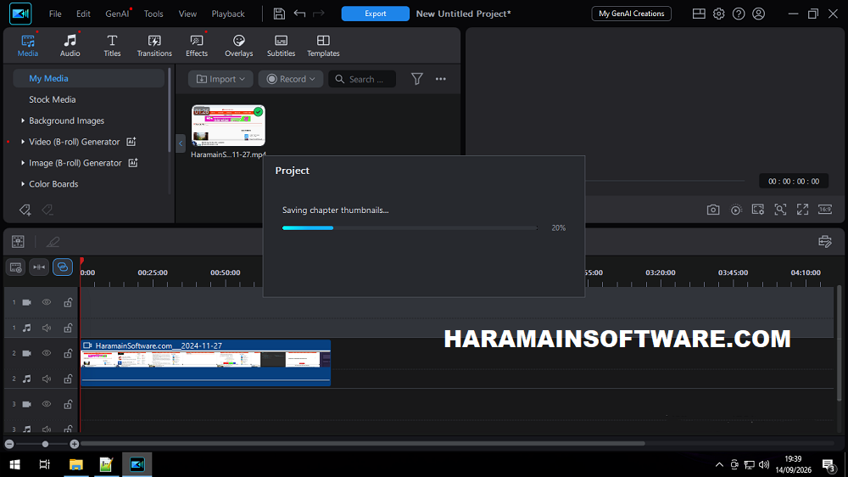Toggle the linked clips button in timeline
This screenshot has height=477, width=848.
tap(63, 267)
